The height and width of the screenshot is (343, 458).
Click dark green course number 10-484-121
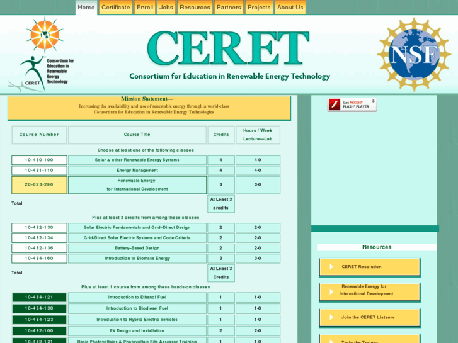(39, 297)
